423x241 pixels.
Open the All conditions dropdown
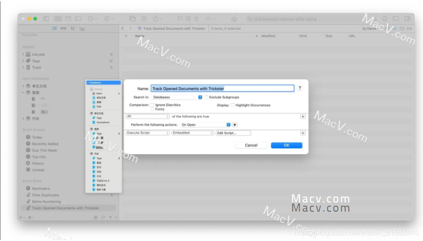(148, 116)
